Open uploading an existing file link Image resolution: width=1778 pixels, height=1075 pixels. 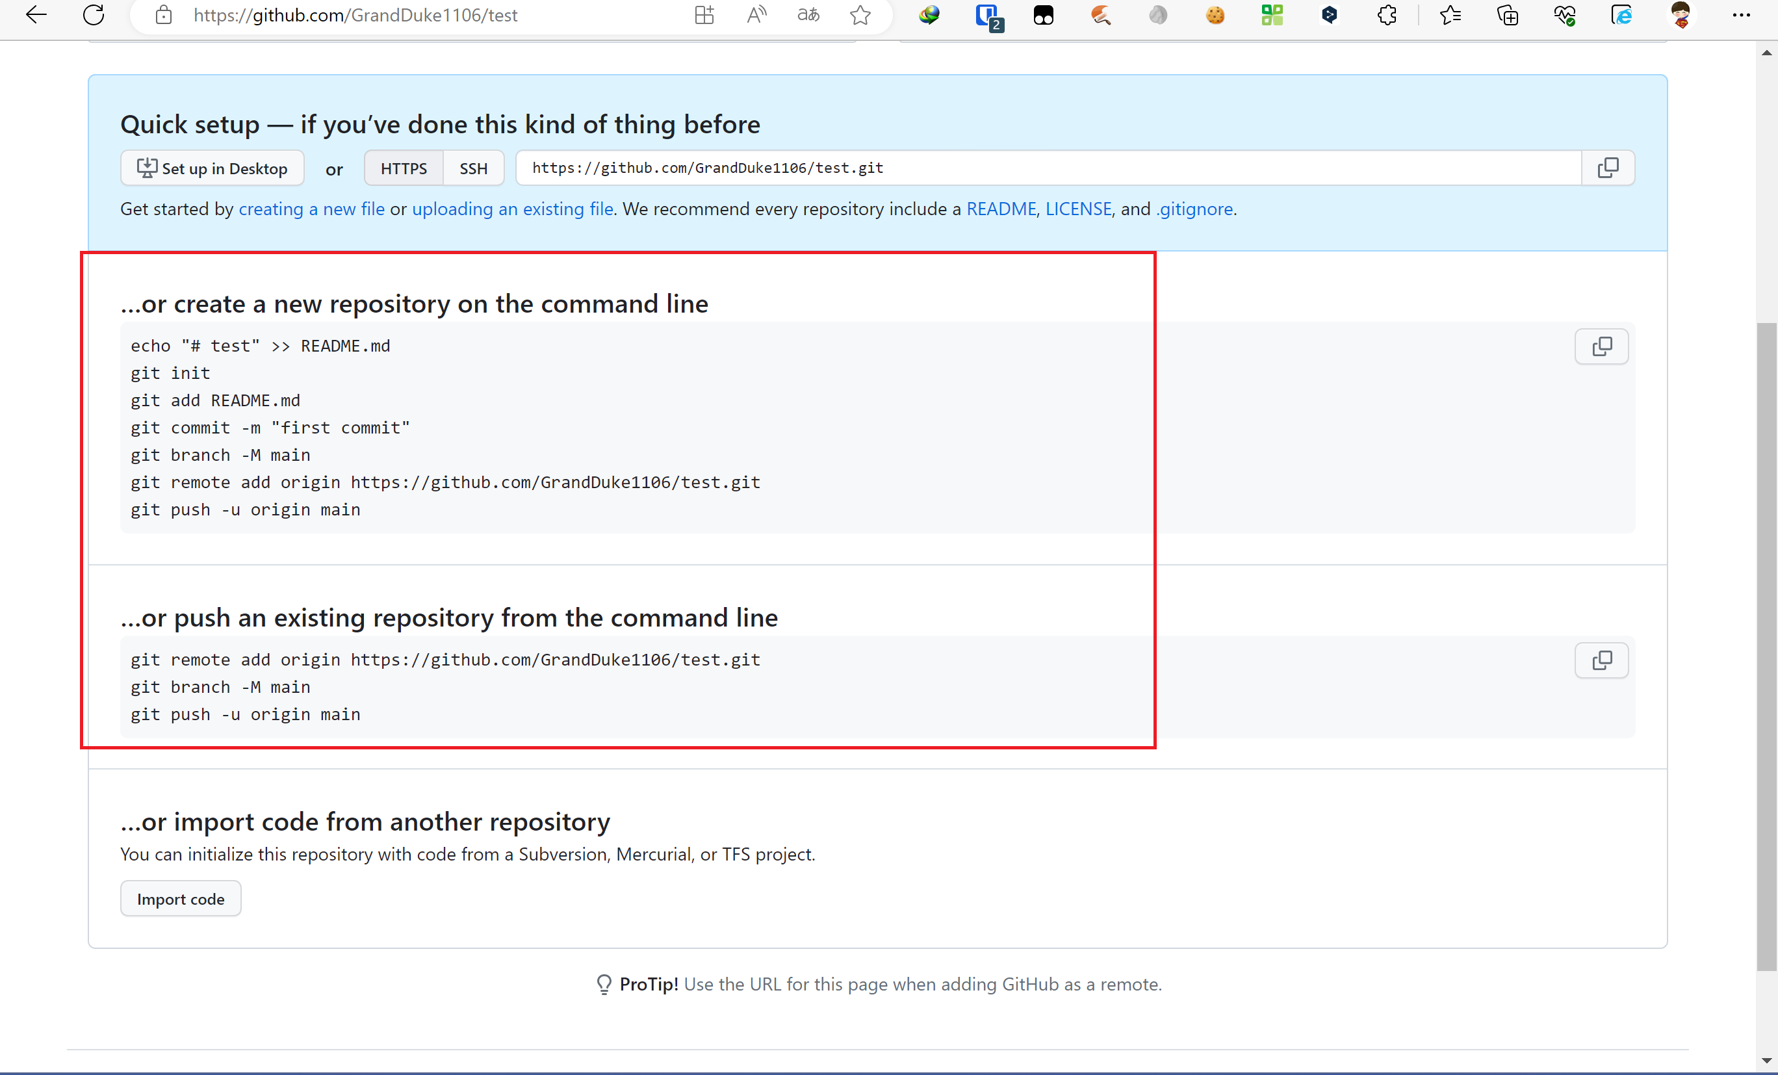click(512, 209)
